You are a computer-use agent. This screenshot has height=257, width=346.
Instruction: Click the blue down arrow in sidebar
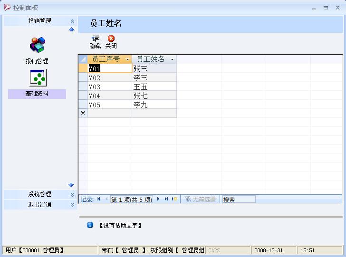[x=71, y=185]
